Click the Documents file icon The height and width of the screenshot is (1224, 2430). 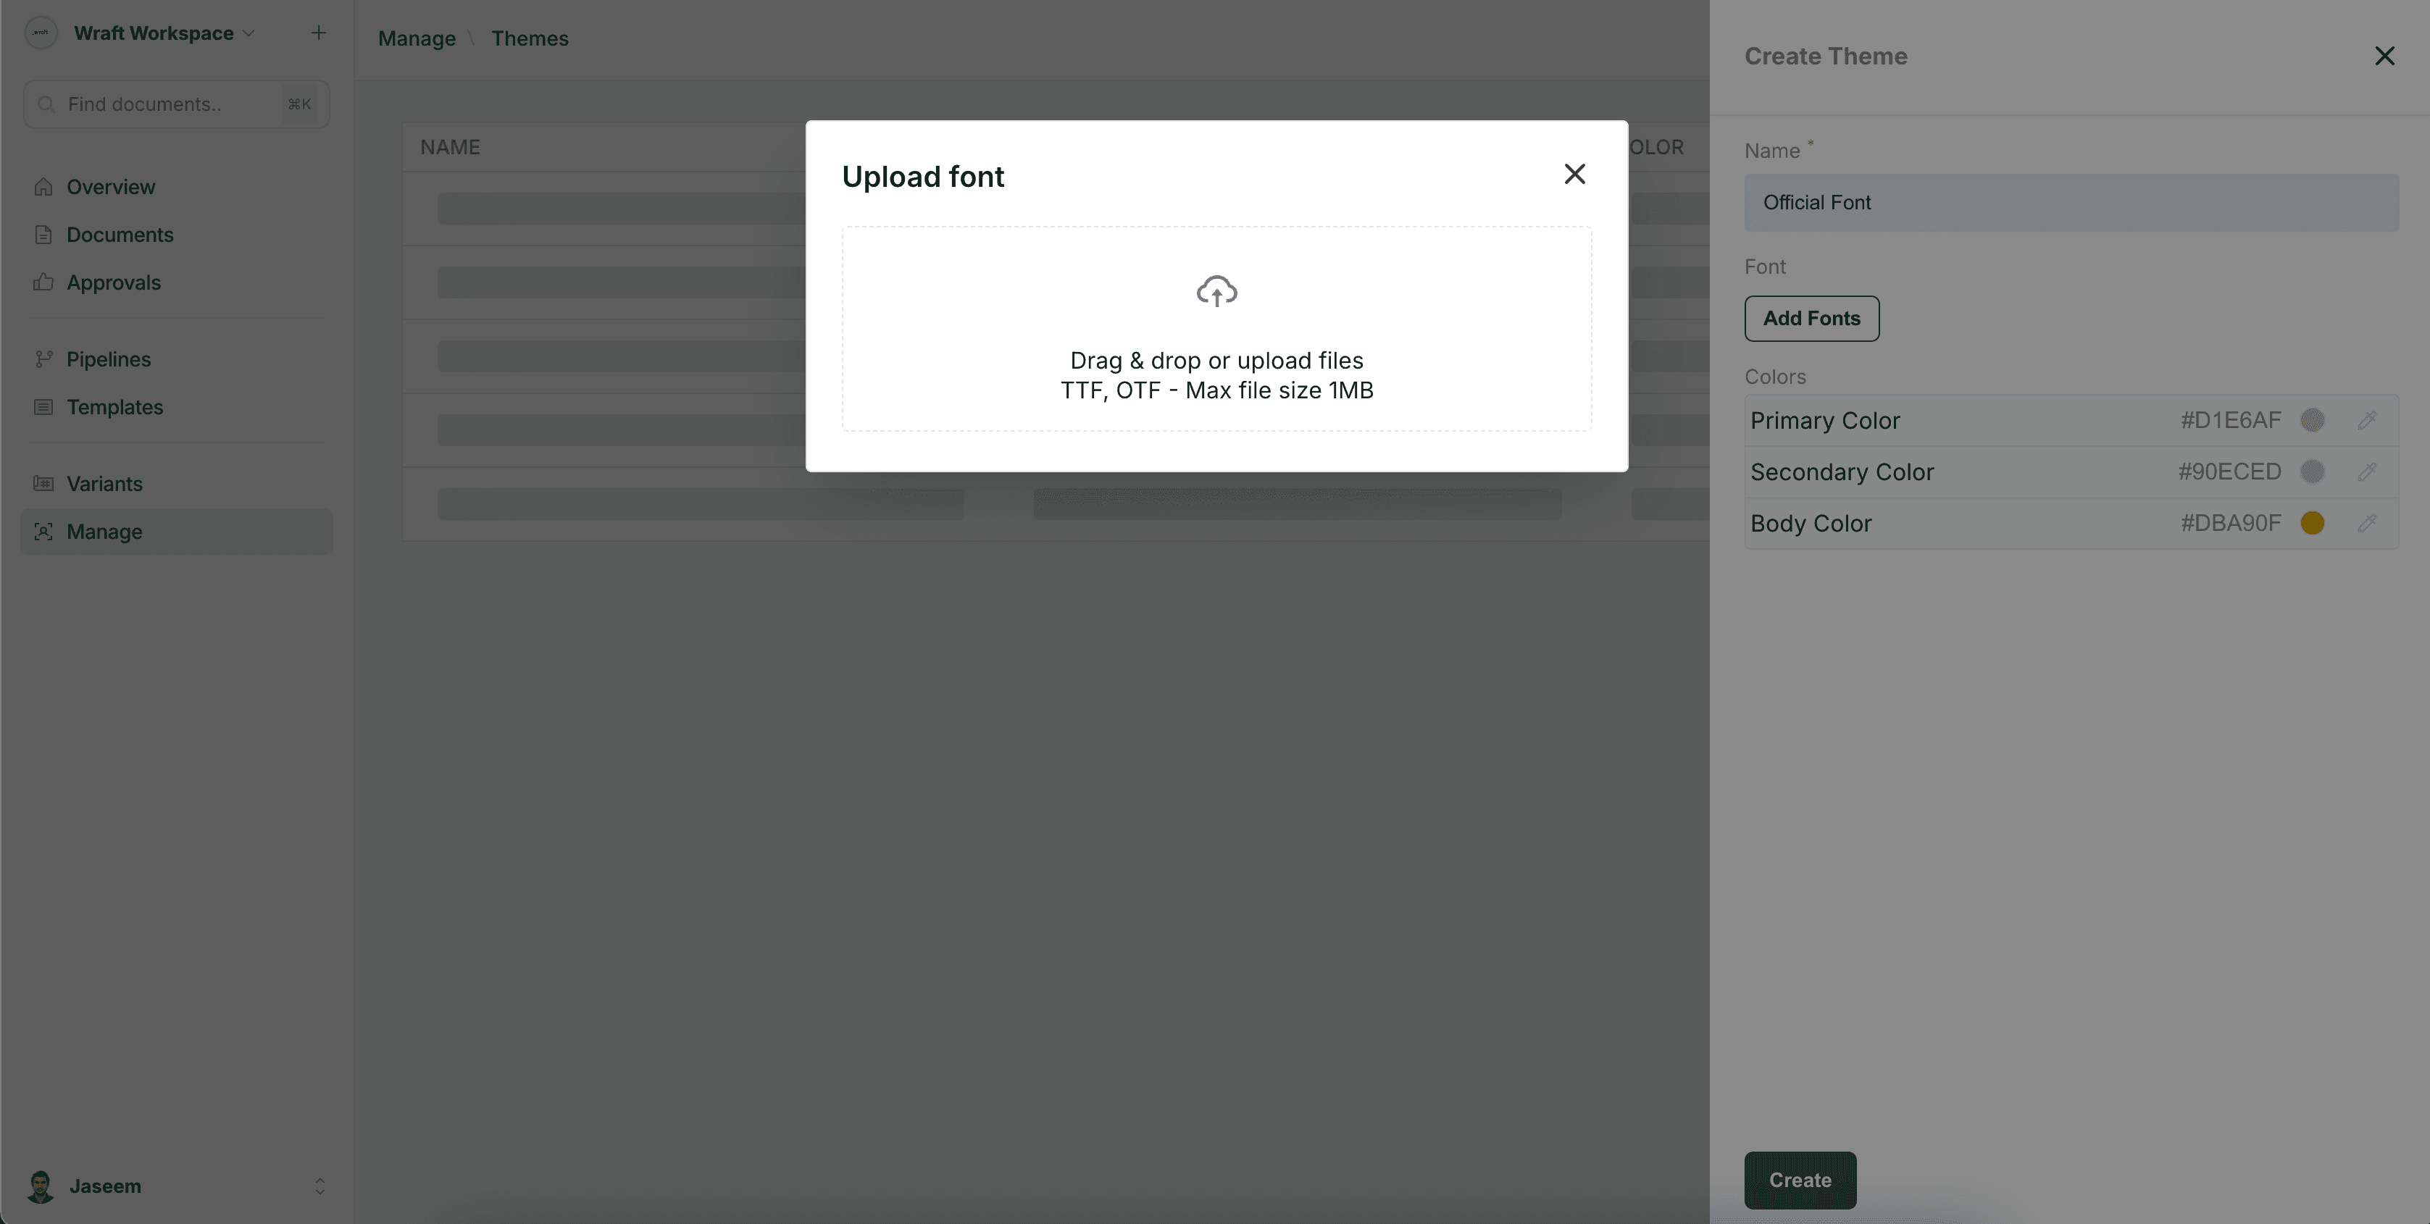coord(43,235)
